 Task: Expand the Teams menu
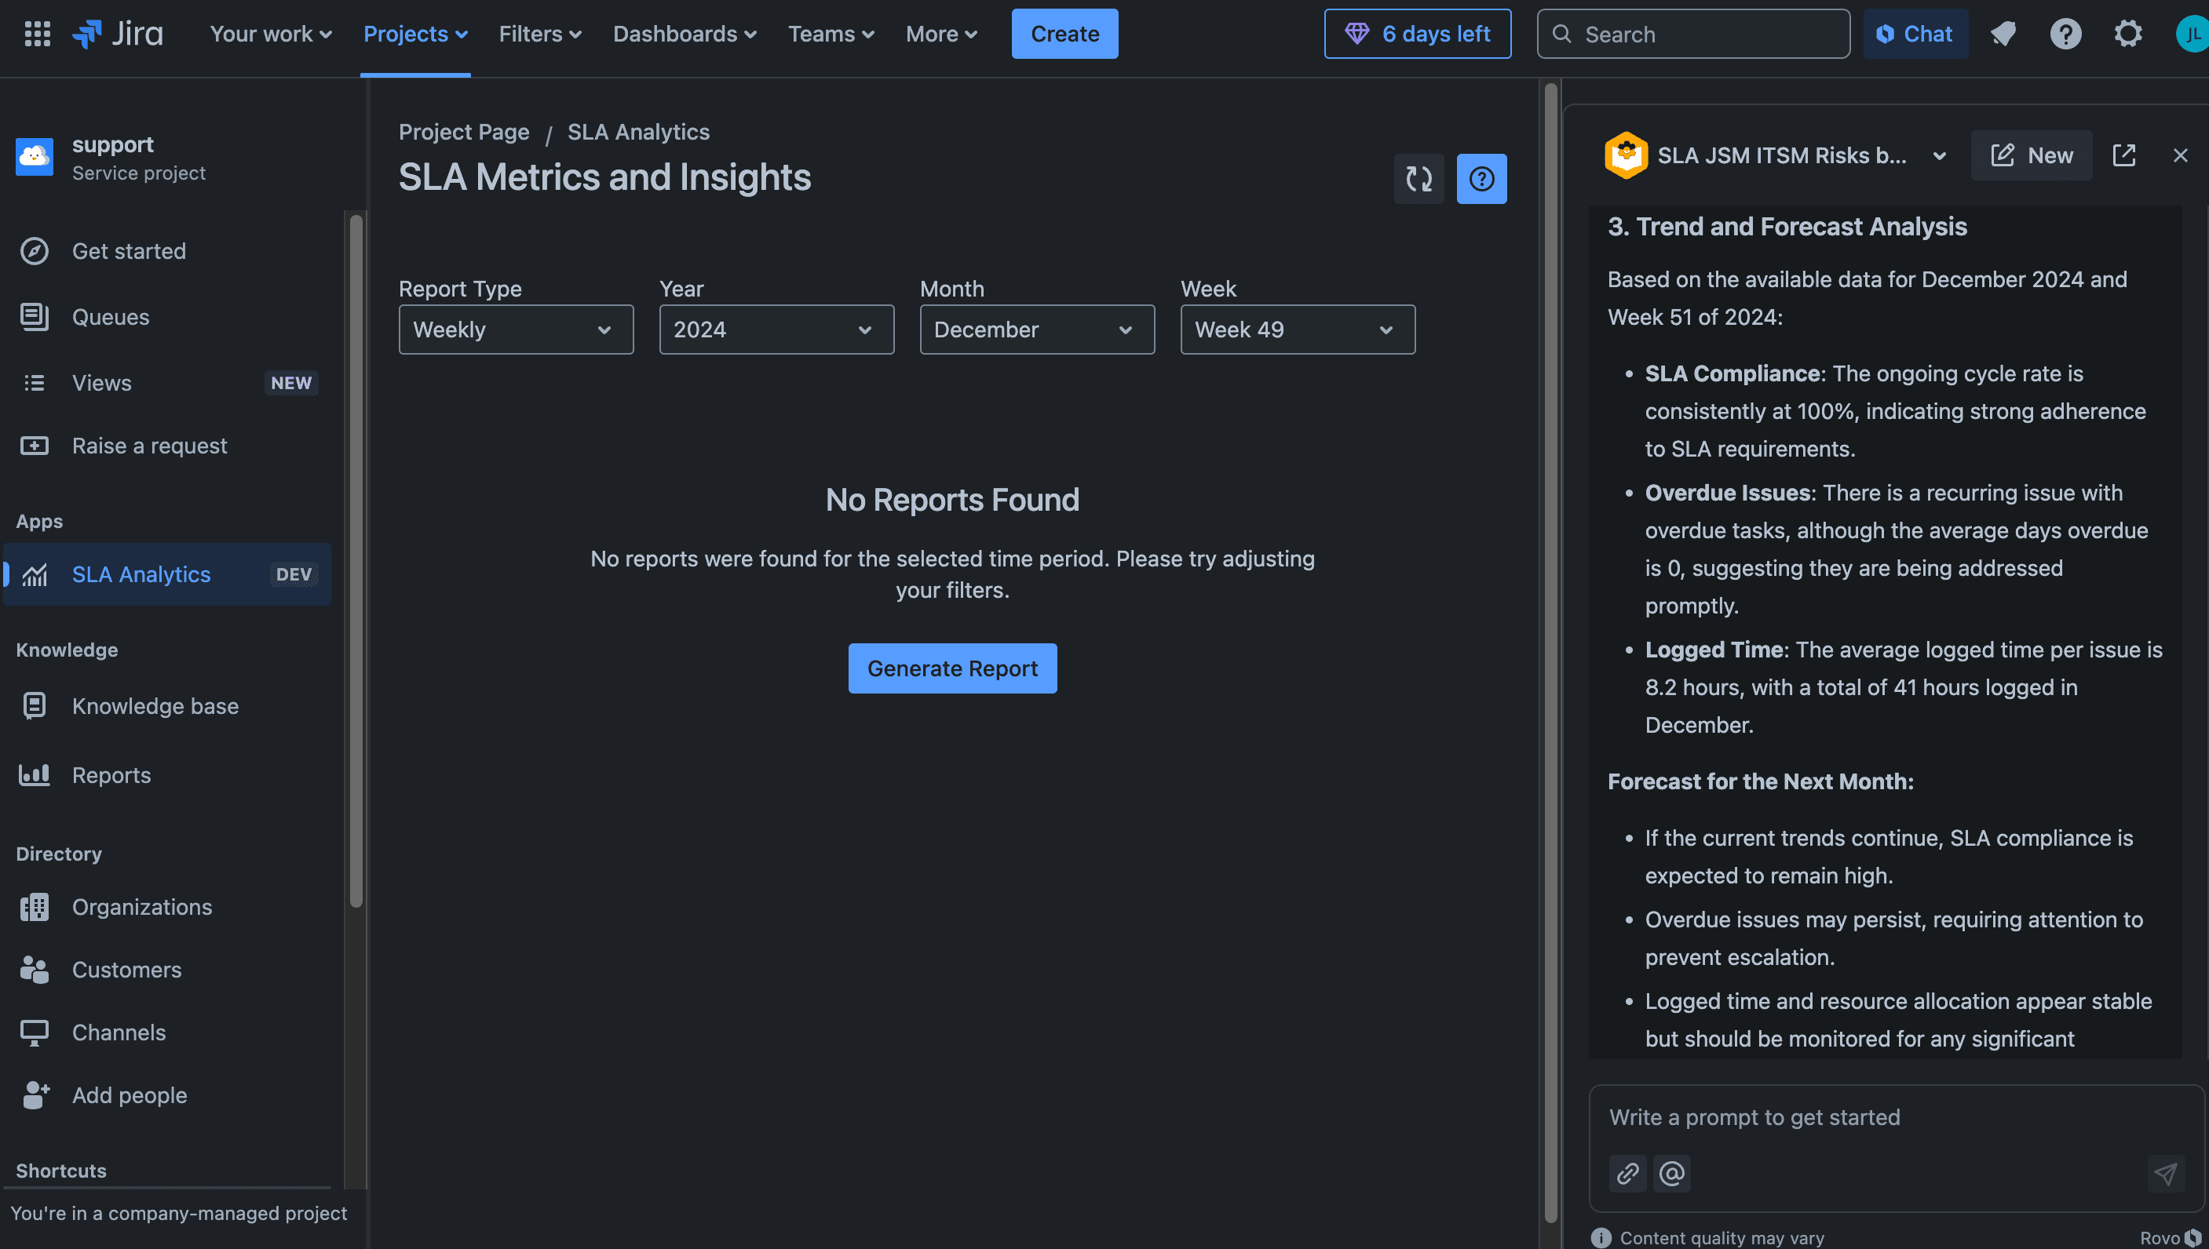[x=831, y=34]
